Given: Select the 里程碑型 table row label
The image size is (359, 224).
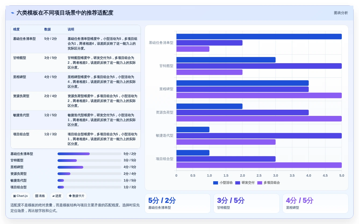Looking at the screenshot, I should click(x=20, y=77).
